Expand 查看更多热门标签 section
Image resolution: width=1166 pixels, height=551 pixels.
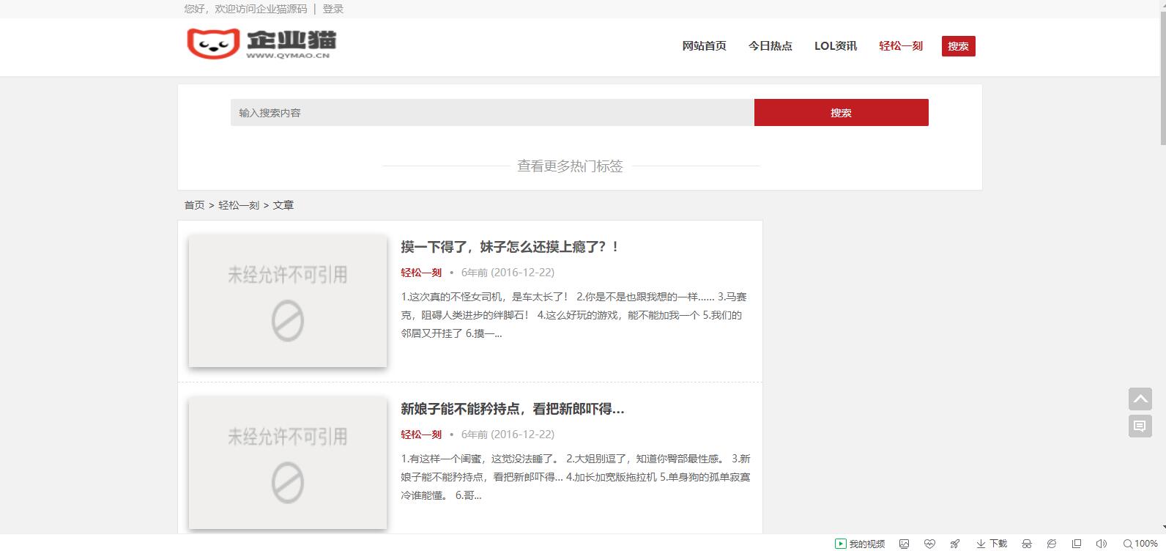570,166
